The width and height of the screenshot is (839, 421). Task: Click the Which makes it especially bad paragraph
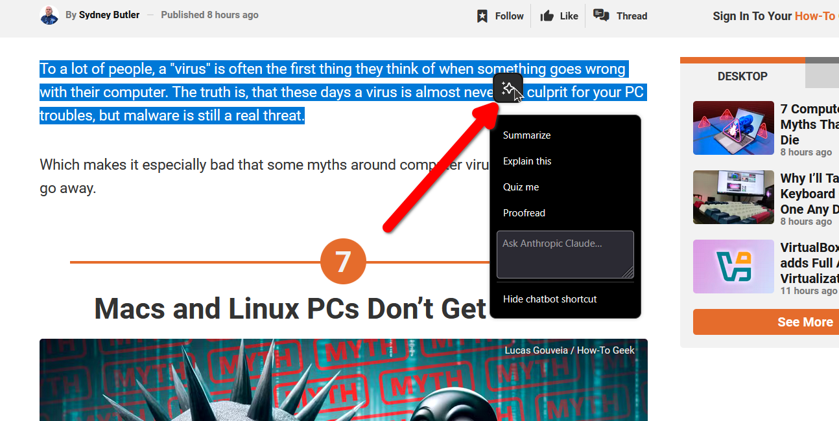tap(265, 176)
